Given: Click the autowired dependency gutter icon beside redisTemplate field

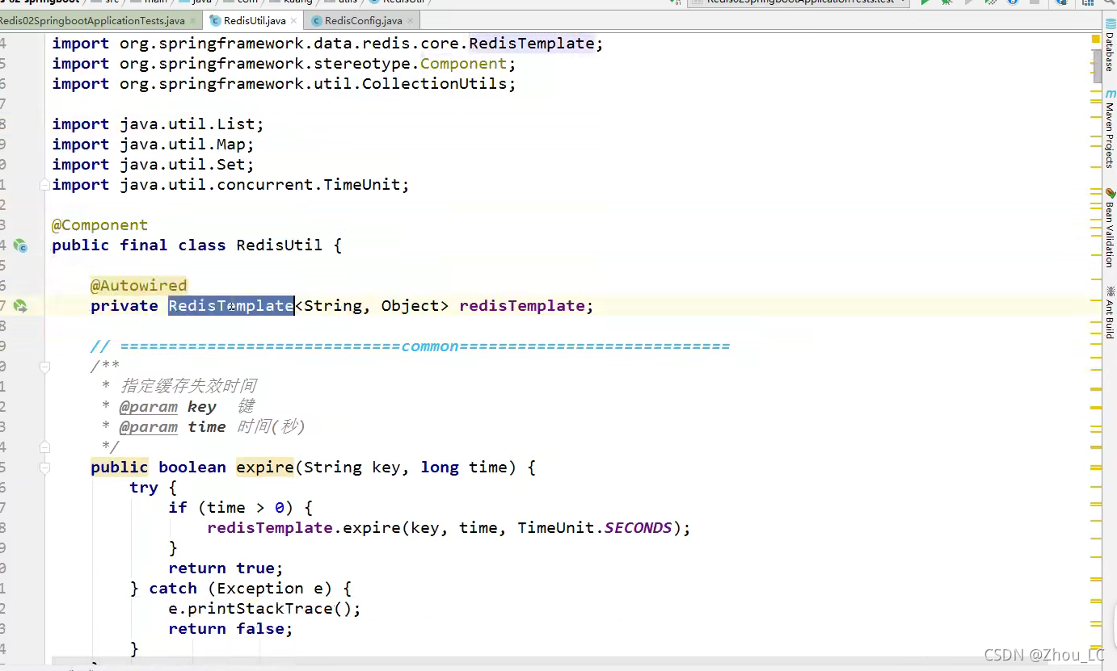Looking at the screenshot, I should (x=20, y=306).
